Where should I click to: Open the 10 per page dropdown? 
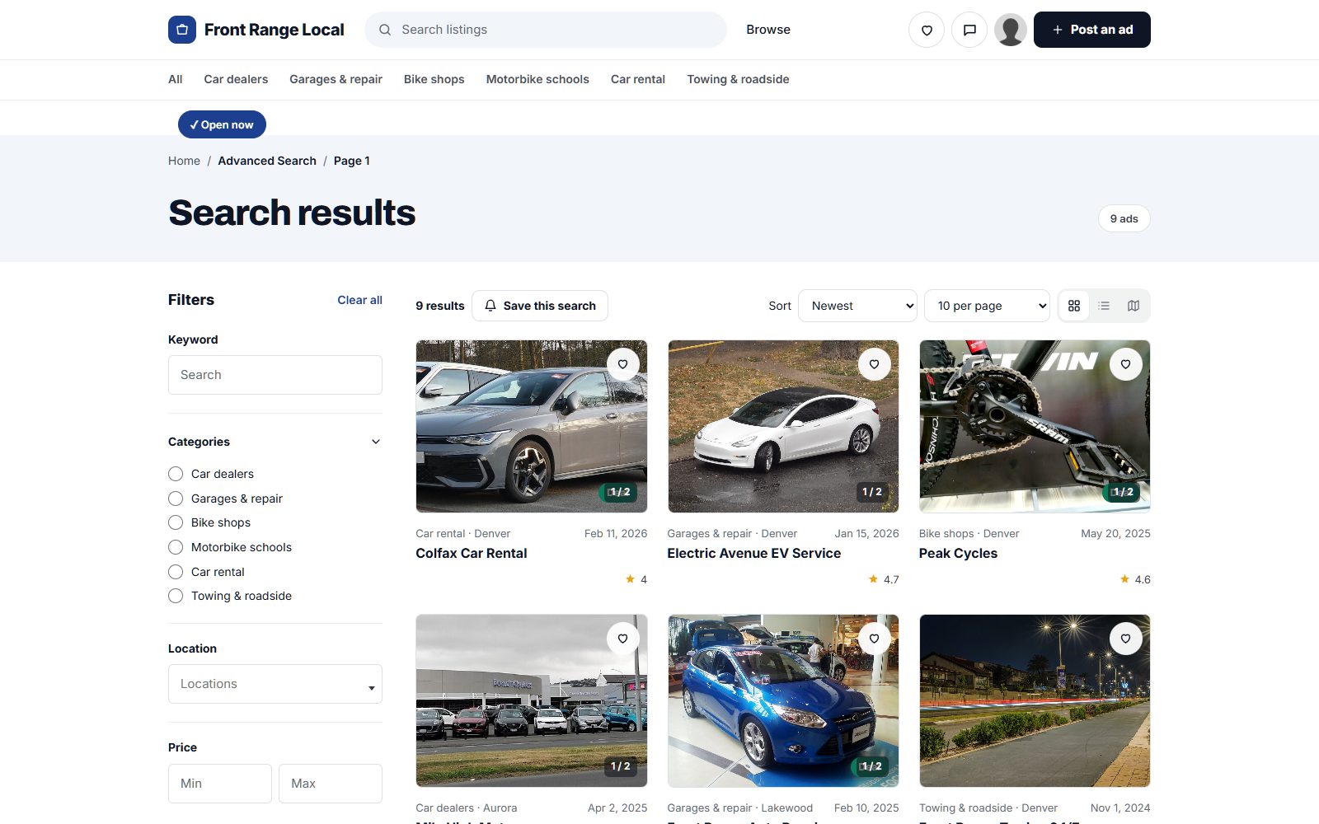pos(987,306)
